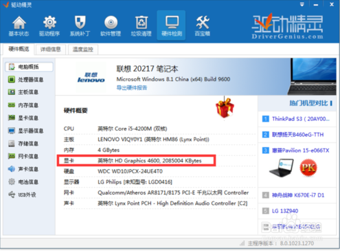
Task: Select 显卡信息 in the sidebar
Action: tap(23, 118)
